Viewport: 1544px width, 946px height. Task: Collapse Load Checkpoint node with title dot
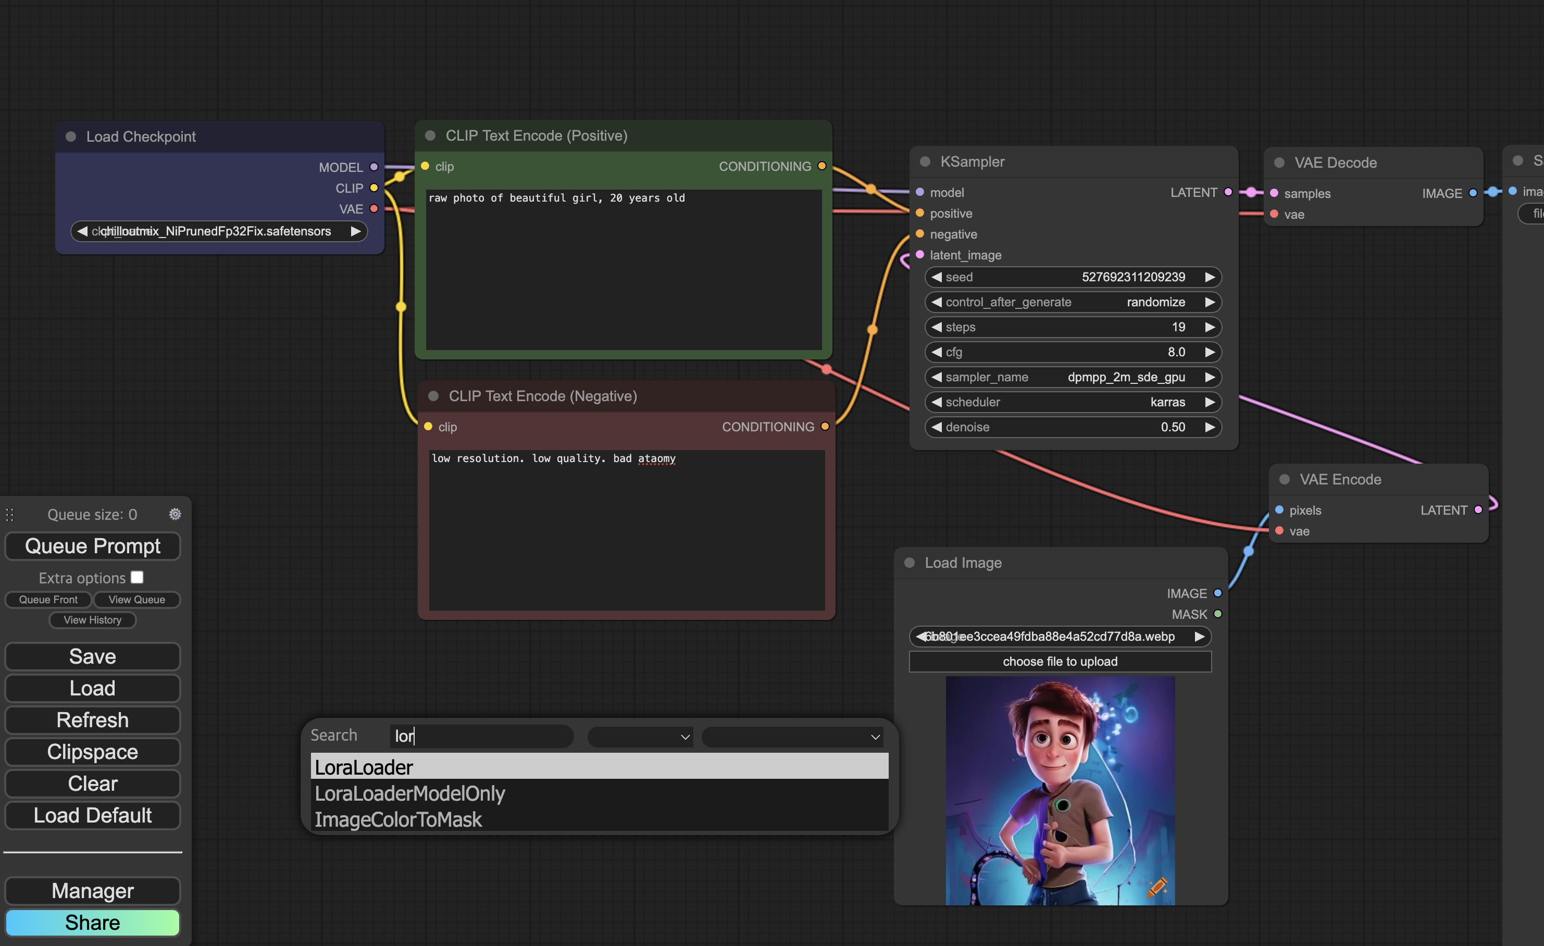71,136
